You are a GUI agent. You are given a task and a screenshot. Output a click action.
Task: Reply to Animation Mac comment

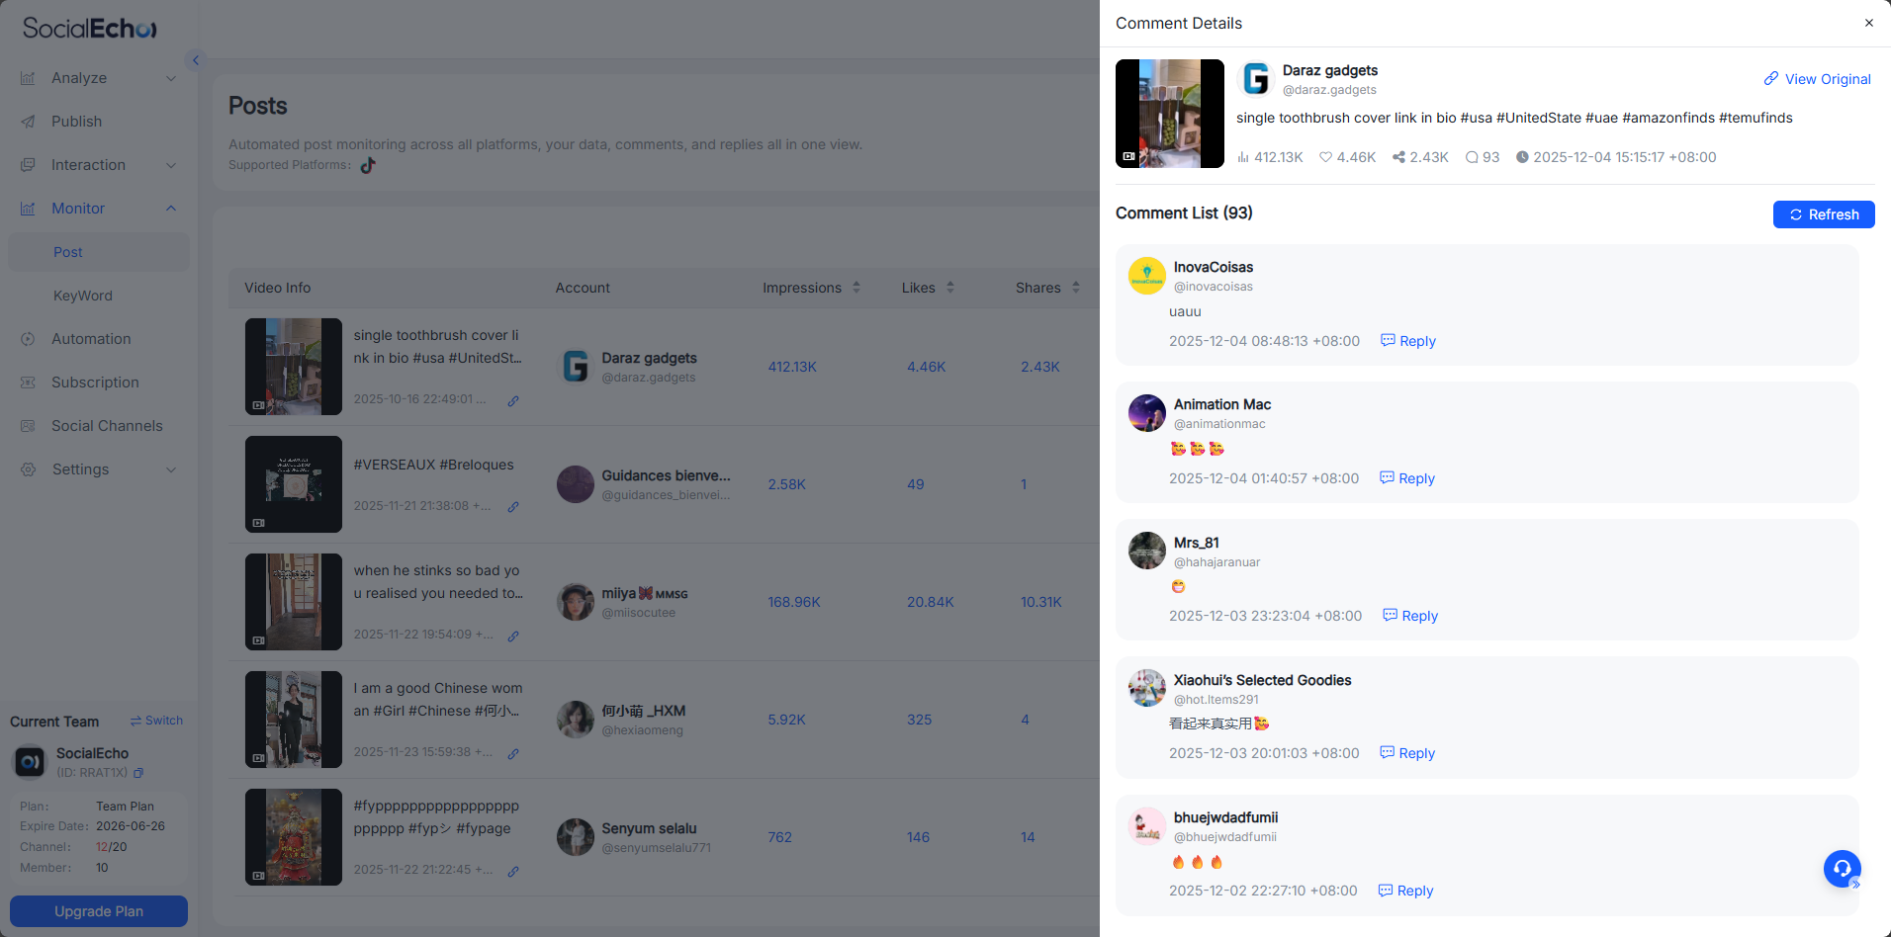click(1406, 478)
